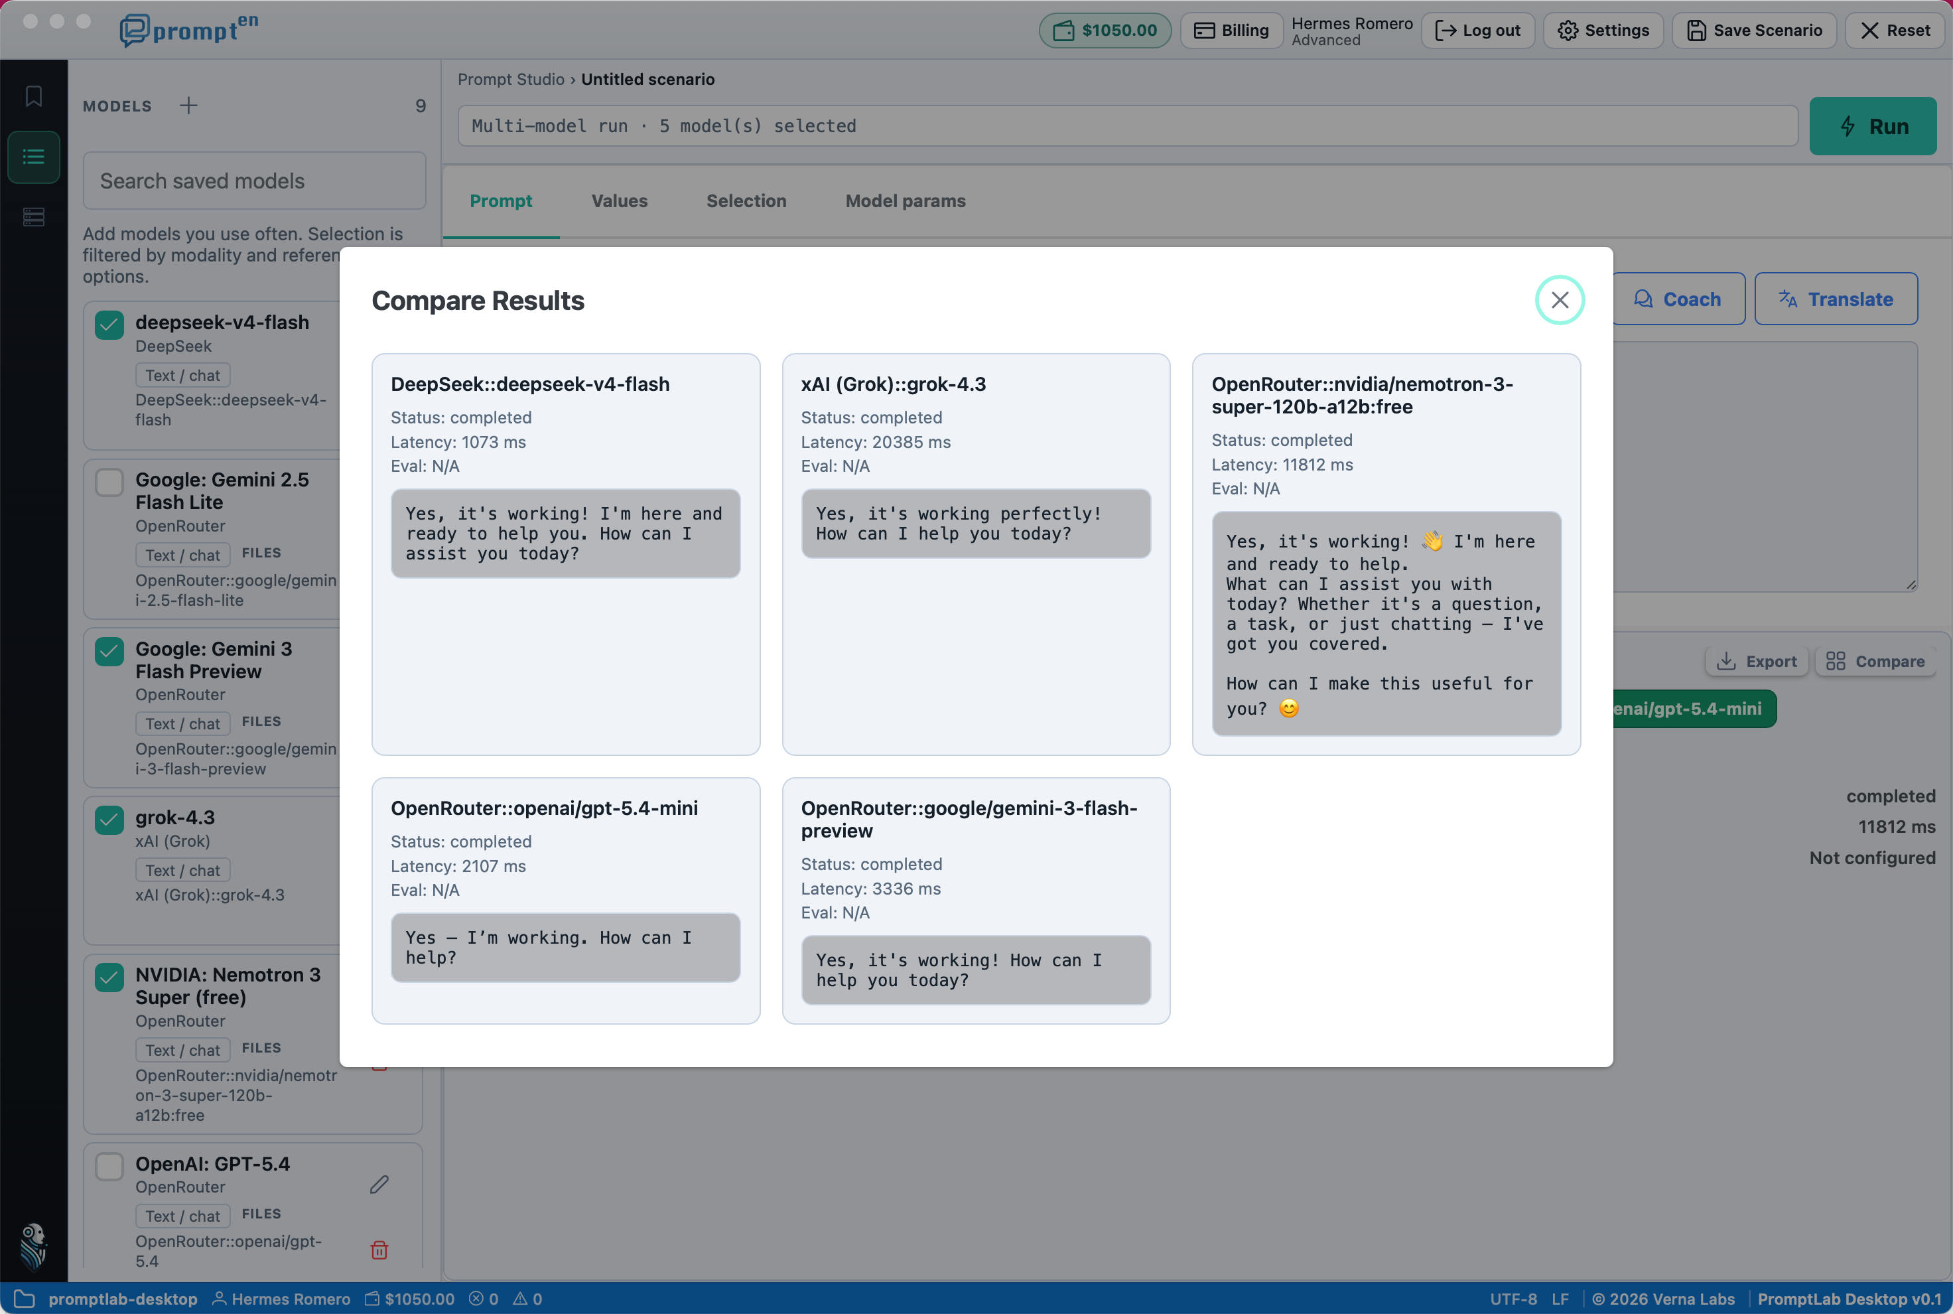Click the response starting 'Yes, it's working! I'm here and ready'

pos(565,534)
